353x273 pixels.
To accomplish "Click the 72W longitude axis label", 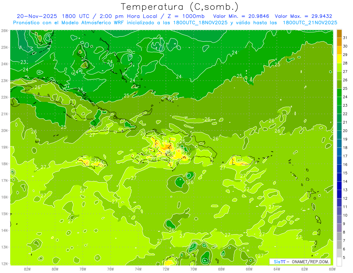I will pyautogui.click(x=166, y=269).
